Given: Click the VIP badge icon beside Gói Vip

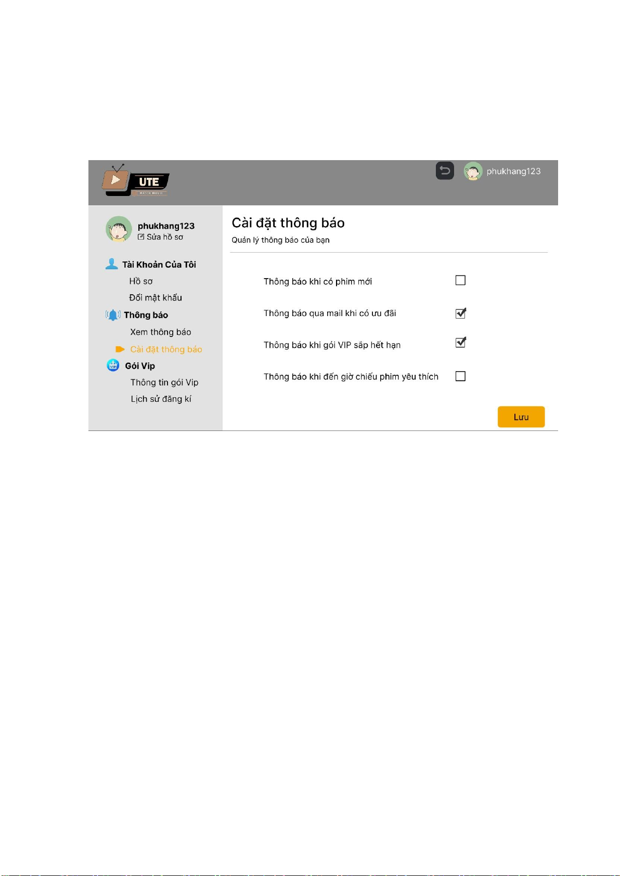Looking at the screenshot, I should 113,365.
